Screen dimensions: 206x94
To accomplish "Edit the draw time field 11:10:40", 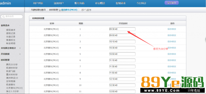I will (122, 60).
